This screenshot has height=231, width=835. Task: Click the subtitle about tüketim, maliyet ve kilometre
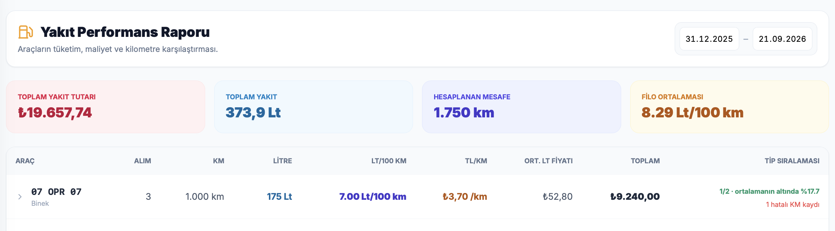118,49
